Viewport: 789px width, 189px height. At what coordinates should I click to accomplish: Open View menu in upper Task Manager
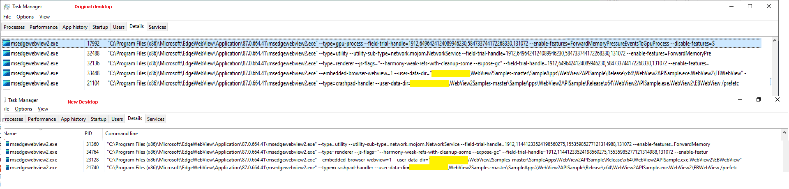point(44,17)
